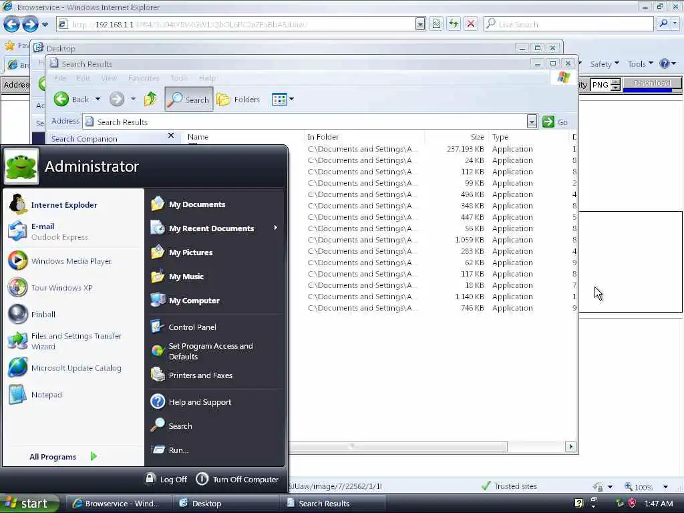The image size is (684, 513).
Task: Open My Pictures folder
Action: [182, 252]
